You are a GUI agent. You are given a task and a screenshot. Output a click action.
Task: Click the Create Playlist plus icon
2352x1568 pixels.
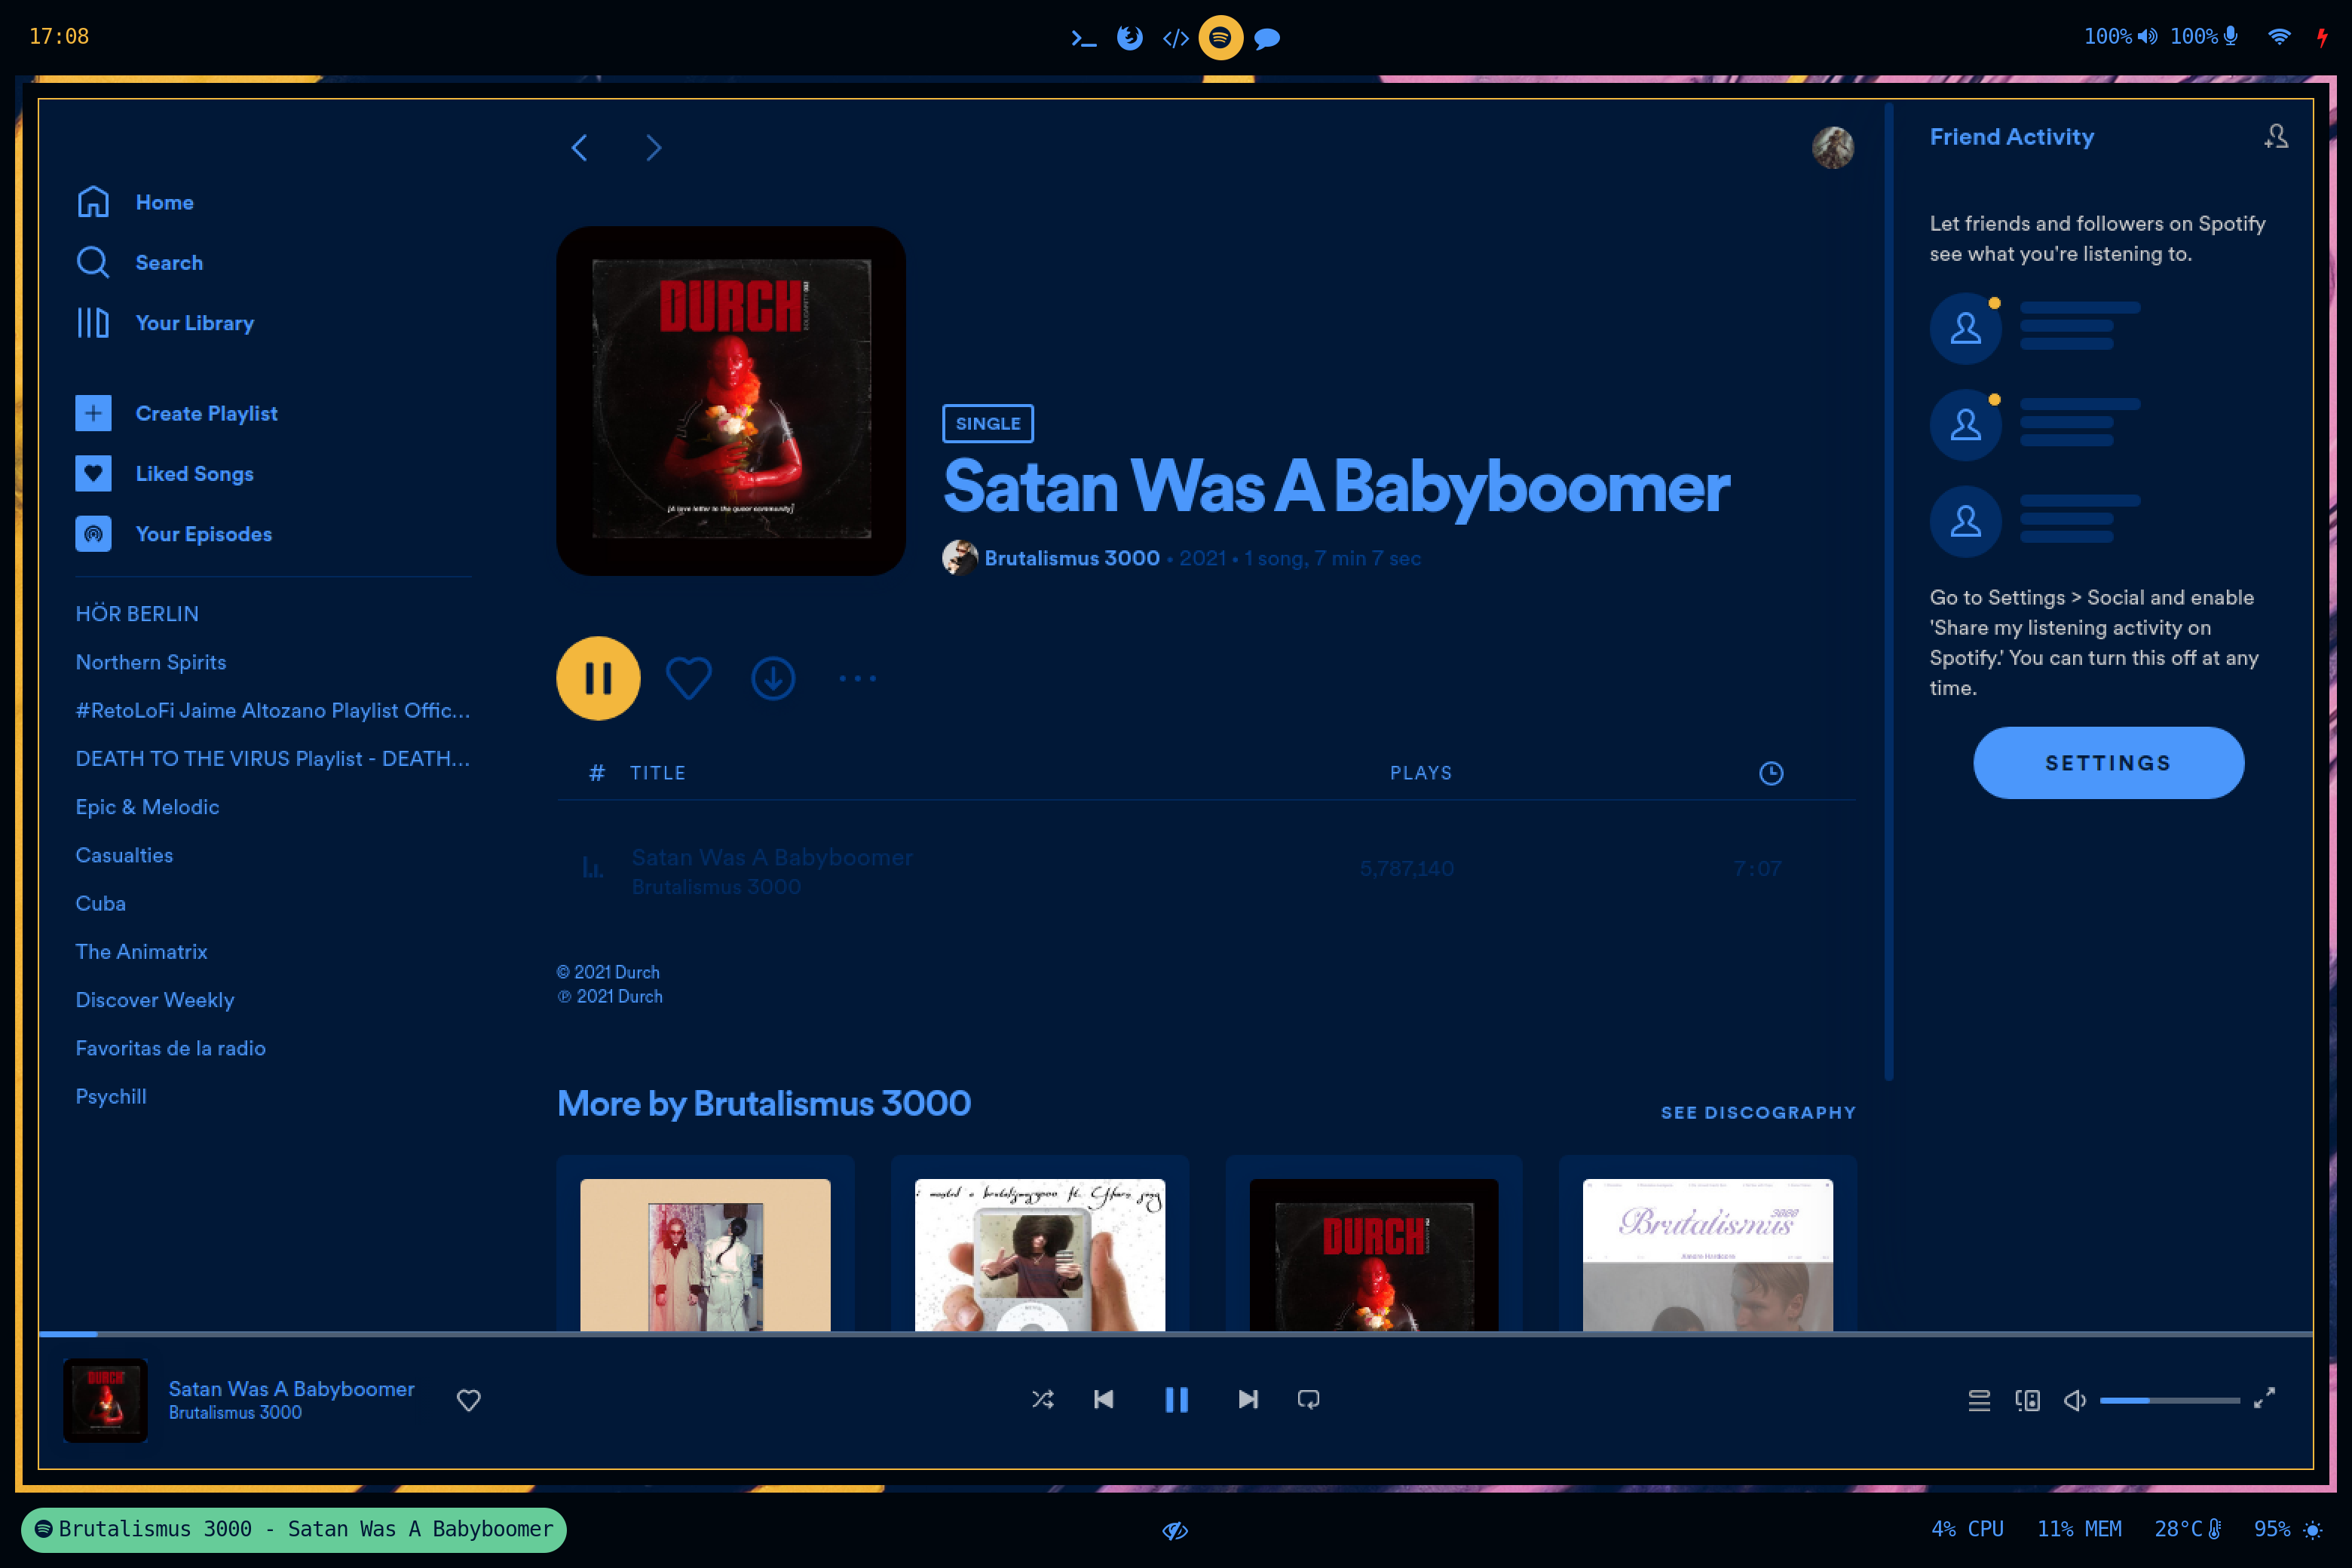[93, 413]
